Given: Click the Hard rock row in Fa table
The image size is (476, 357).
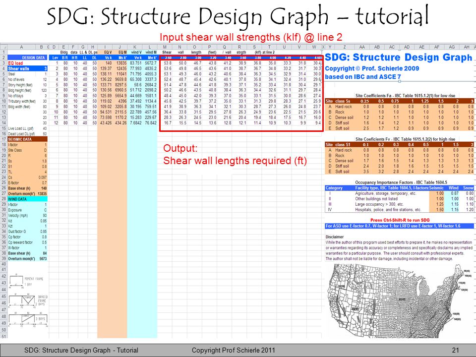Looking at the screenshot, I should tap(399, 107).
